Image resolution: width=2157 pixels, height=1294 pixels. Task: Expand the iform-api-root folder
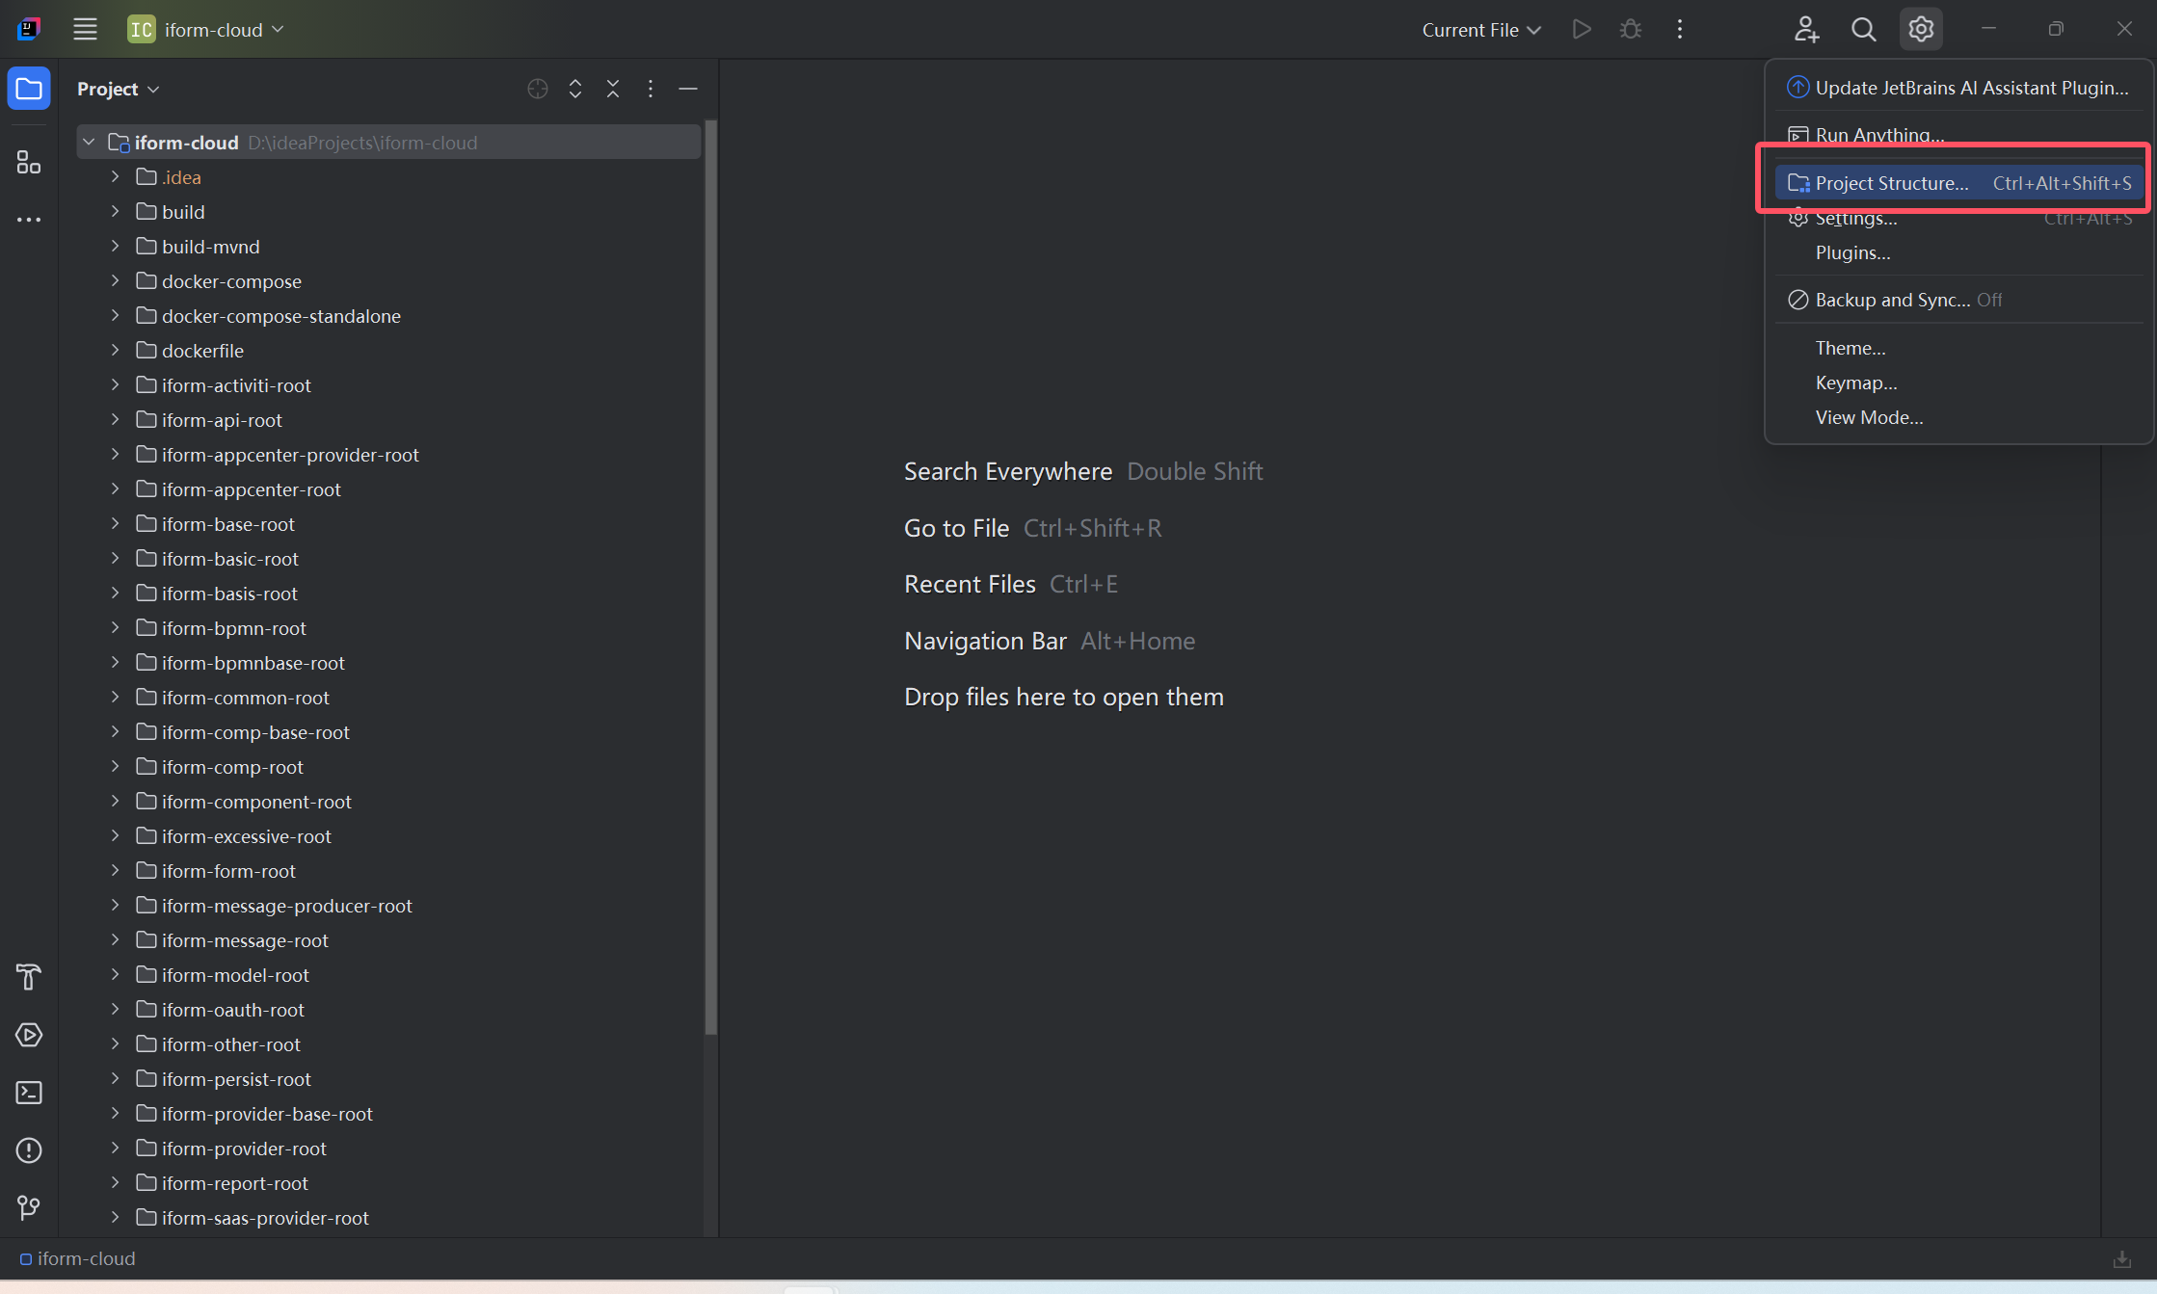115,420
